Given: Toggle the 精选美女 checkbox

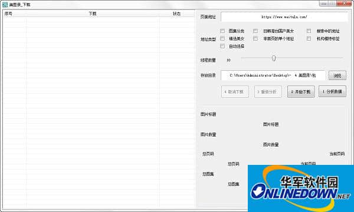Looking at the screenshot, I should pyautogui.click(x=222, y=38).
